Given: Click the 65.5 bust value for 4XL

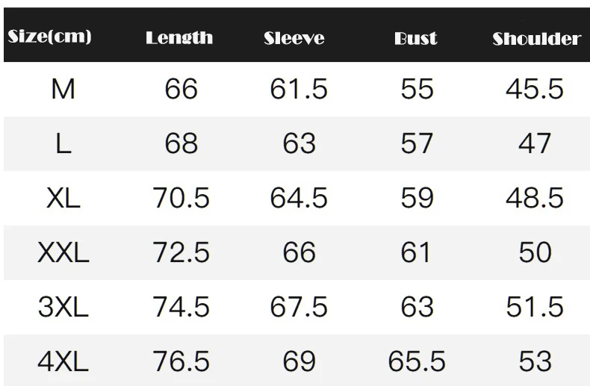Looking at the screenshot, I should pyautogui.click(x=417, y=362).
